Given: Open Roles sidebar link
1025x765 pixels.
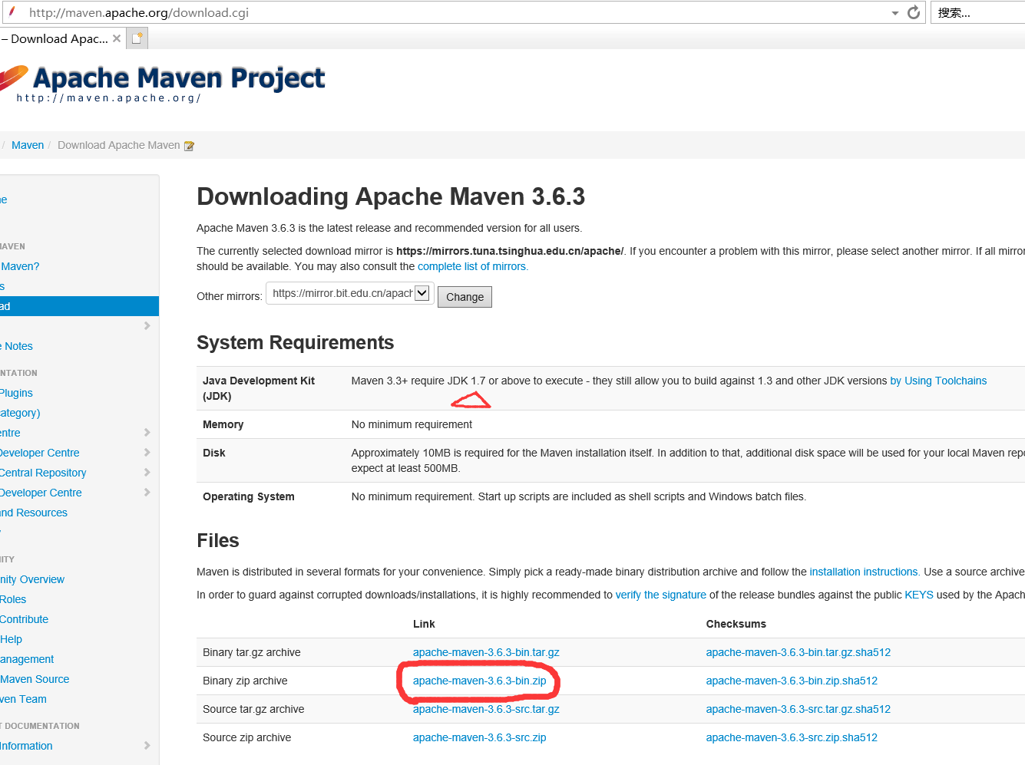Looking at the screenshot, I should point(13,599).
